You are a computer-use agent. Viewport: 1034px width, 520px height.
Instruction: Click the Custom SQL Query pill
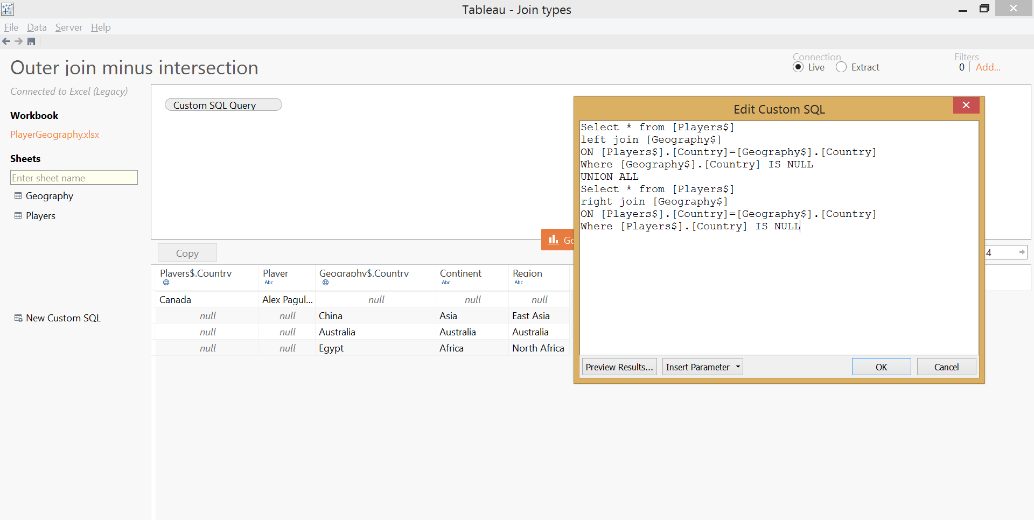click(223, 105)
